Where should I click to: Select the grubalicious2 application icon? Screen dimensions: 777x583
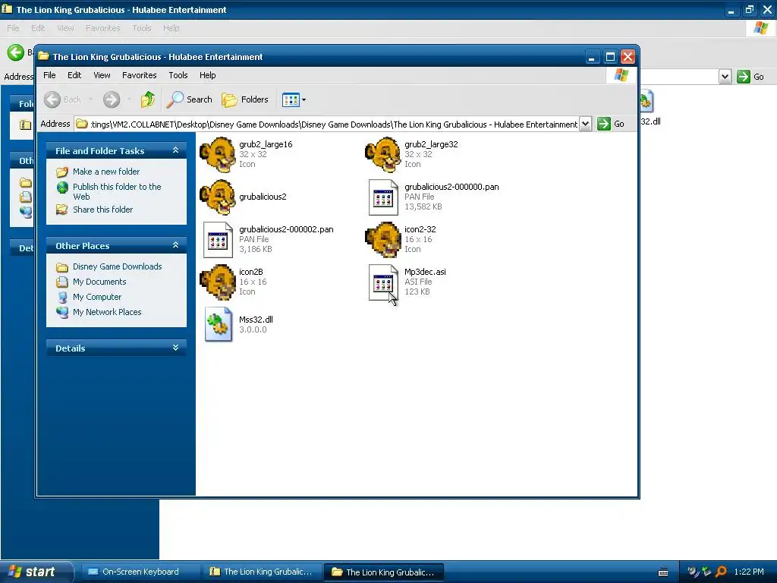click(218, 197)
